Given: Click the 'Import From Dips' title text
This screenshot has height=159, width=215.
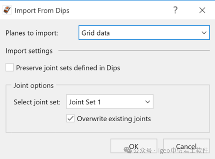Looking at the screenshot, I should (42, 11).
